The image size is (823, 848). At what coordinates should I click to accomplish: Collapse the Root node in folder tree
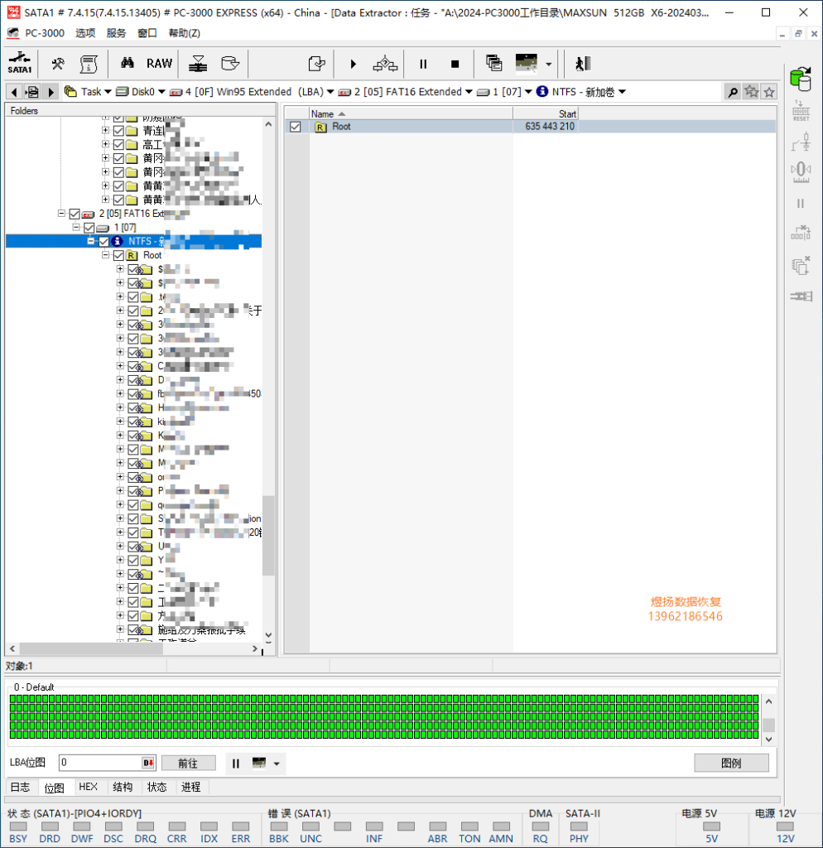click(105, 255)
